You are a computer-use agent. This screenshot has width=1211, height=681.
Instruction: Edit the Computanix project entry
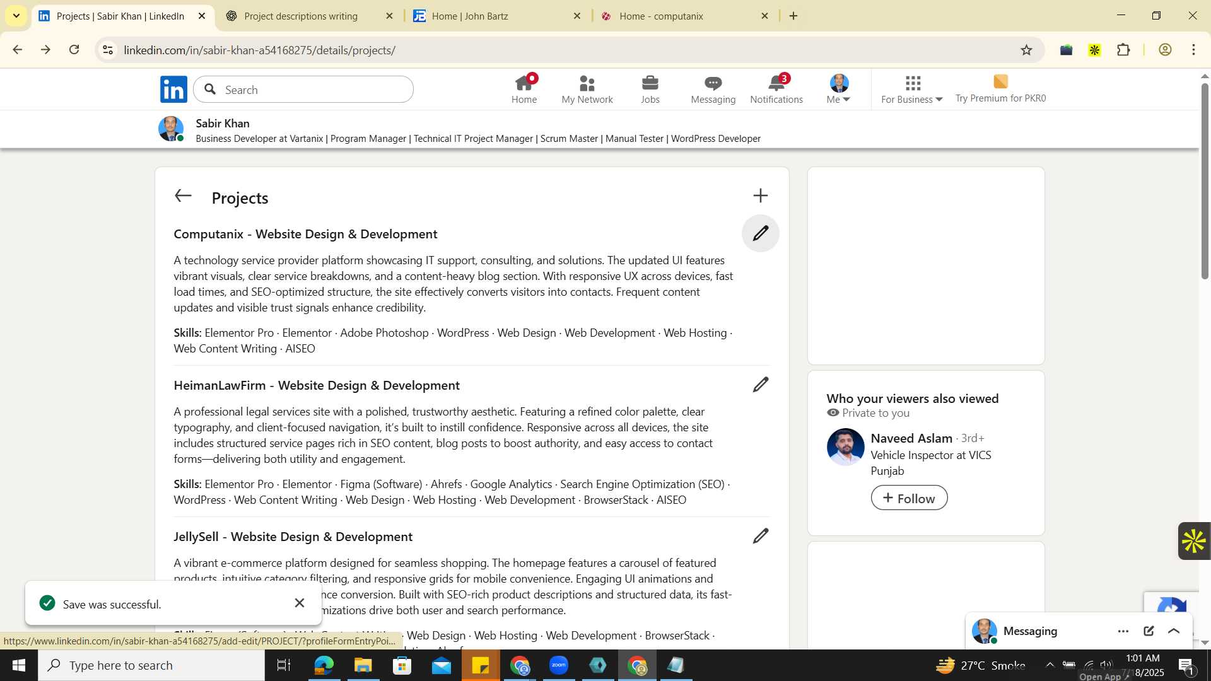761,233
